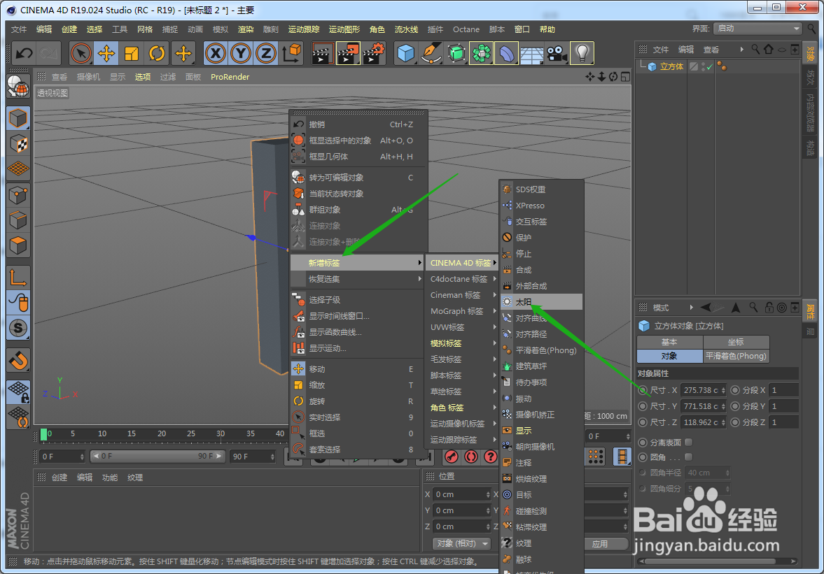Add a Light object
Viewport: 824px width, 574px height.
[x=582, y=54]
